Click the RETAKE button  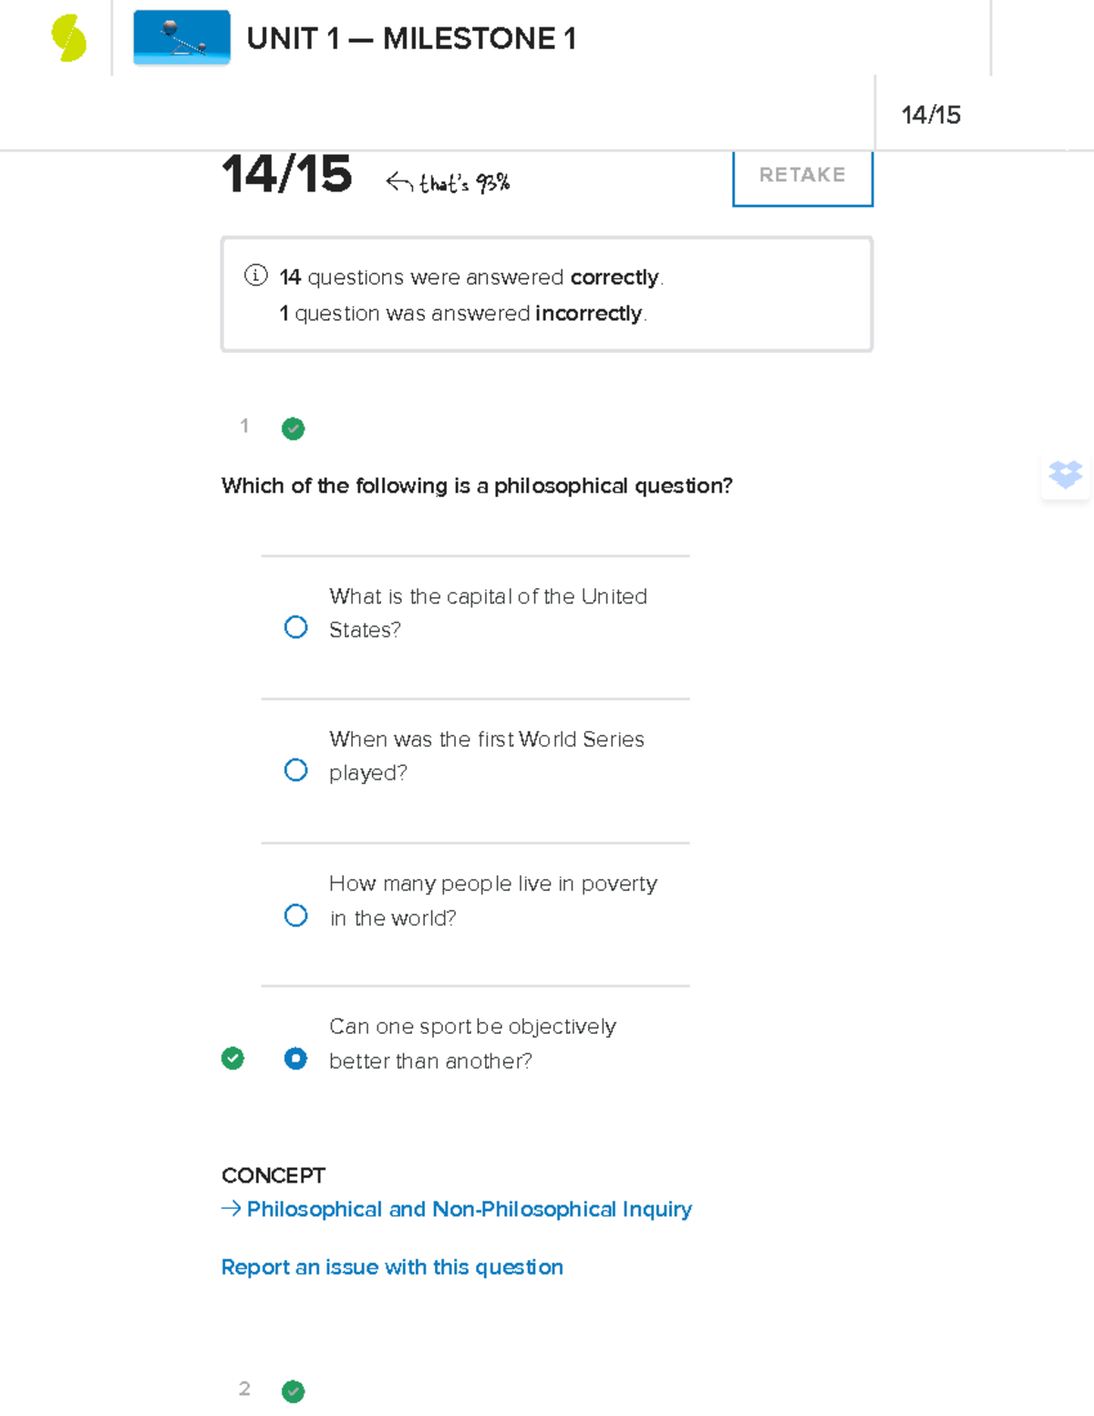click(x=801, y=175)
